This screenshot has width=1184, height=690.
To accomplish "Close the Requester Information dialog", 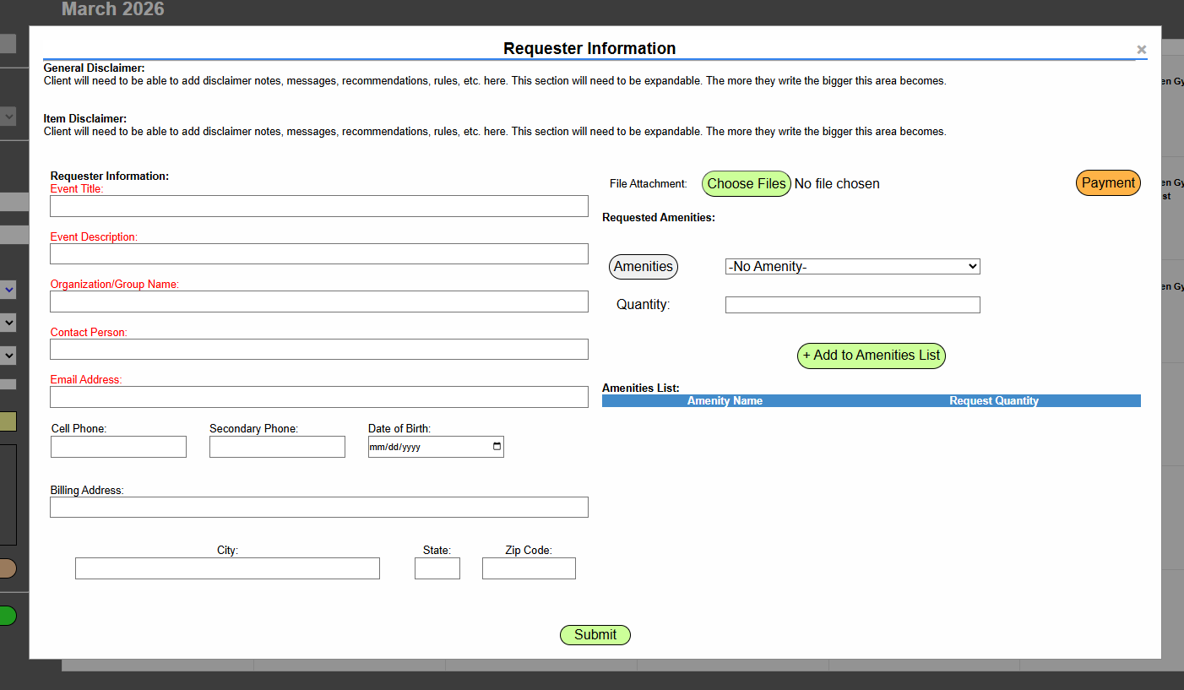I will tap(1141, 50).
